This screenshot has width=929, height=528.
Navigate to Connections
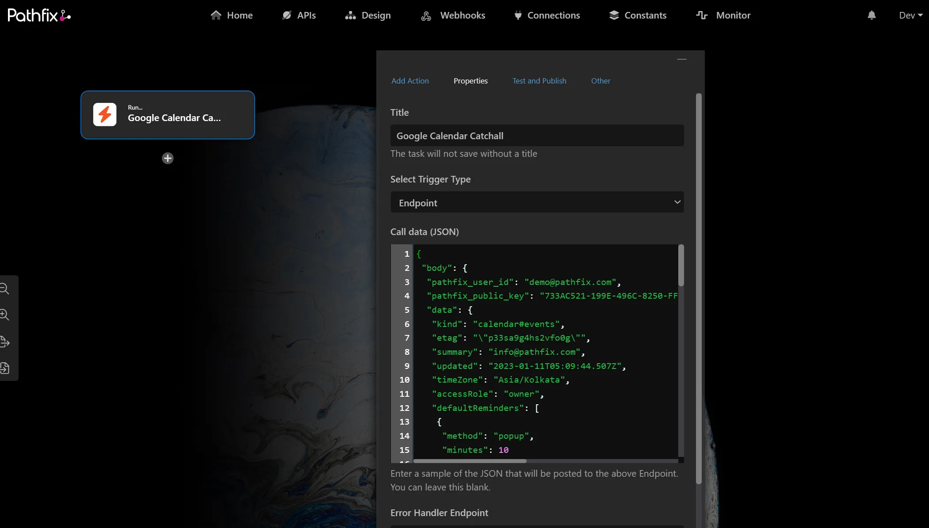[547, 15]
